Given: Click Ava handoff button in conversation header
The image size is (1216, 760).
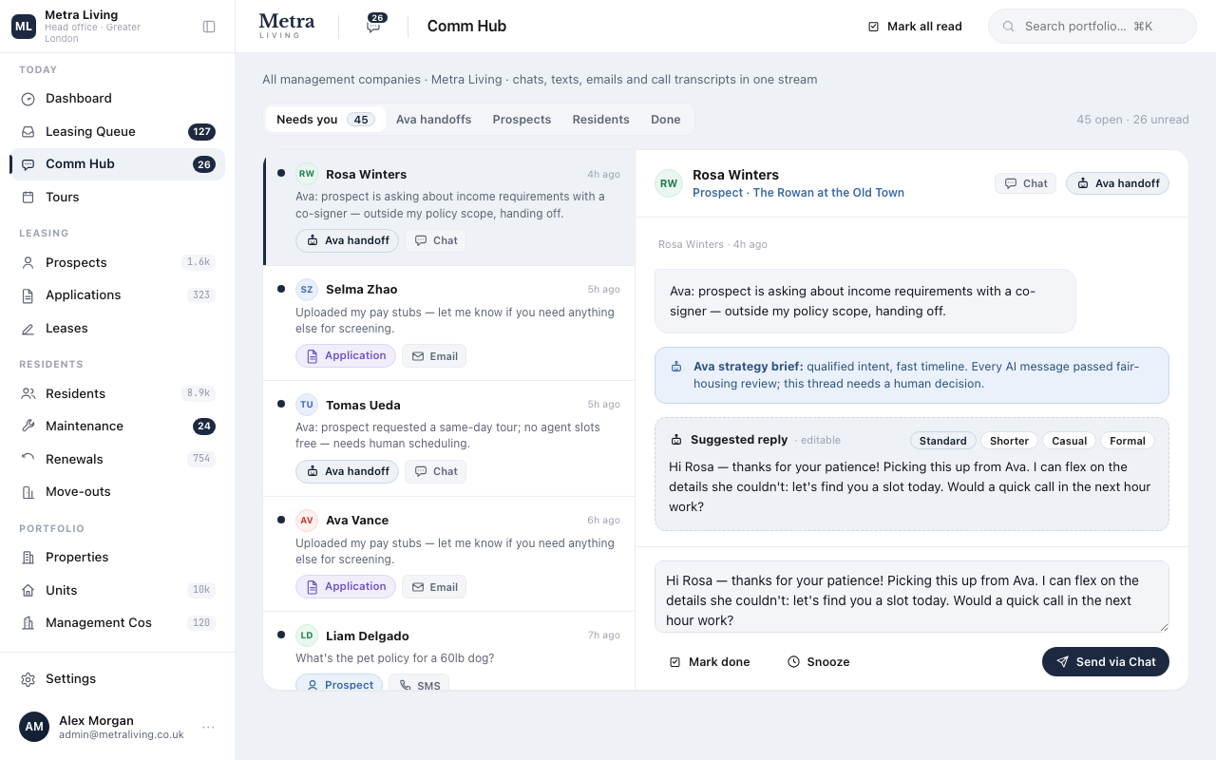Looking at the screenshot, I should pos(1117,183).
